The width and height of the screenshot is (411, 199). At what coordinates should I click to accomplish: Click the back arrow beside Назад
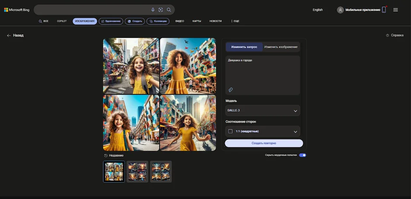click(9, 35)
